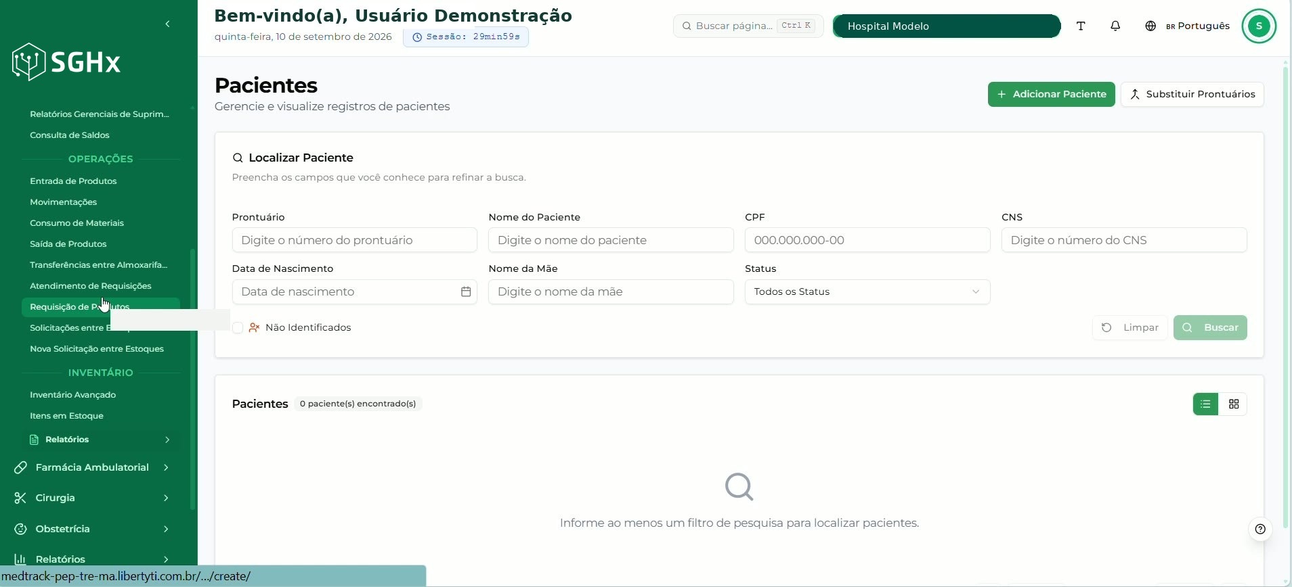Click the Adicionar Paciente button
Image resolution: width=1292 pixels, height=587 pixels.
tap(1051, 94)
